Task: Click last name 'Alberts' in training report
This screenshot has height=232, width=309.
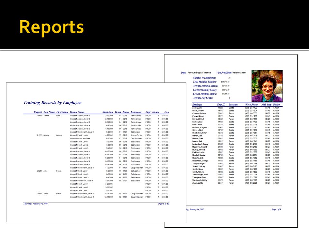Action: click(x=46, y=135)
